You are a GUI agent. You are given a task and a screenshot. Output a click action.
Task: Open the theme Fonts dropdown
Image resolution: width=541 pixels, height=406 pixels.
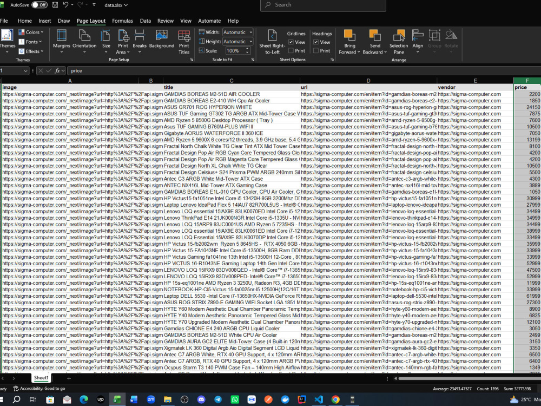(30, 42)
